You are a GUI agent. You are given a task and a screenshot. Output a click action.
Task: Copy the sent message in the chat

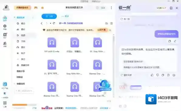(x=169, y=41)
